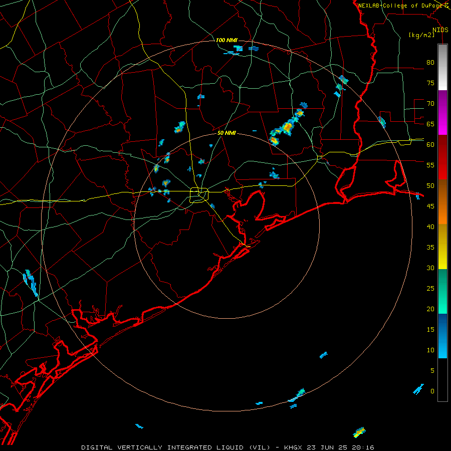Click the 100 NMI range ring label
This screenshot has width=451, height=451.
227,40
